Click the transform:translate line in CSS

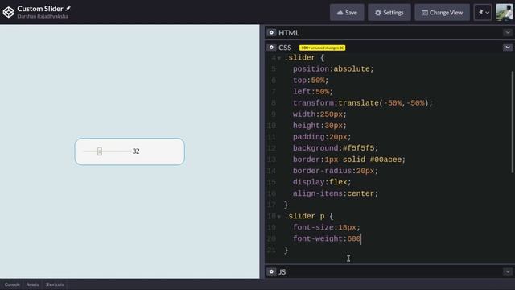pyautogui.click(x=363, y=103)
